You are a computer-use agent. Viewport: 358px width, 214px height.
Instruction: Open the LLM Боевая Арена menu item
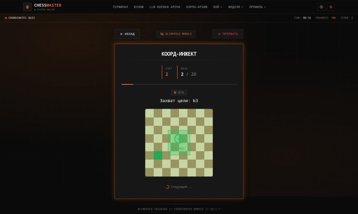coord(165,7)
